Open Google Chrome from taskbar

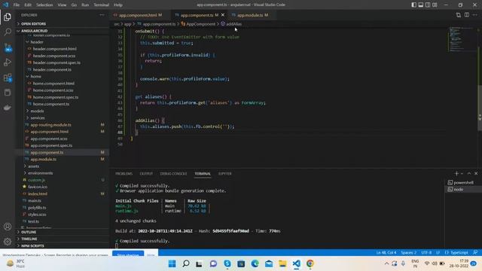coord(310,263)
